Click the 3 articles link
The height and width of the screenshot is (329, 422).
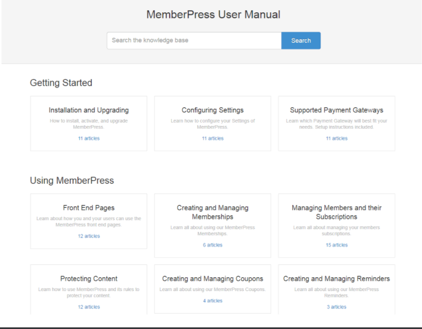[x=337, y=307]
